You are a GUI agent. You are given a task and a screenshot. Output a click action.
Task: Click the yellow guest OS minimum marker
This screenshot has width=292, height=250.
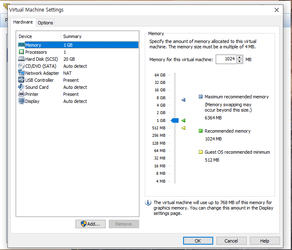click(x=184, y=128)
